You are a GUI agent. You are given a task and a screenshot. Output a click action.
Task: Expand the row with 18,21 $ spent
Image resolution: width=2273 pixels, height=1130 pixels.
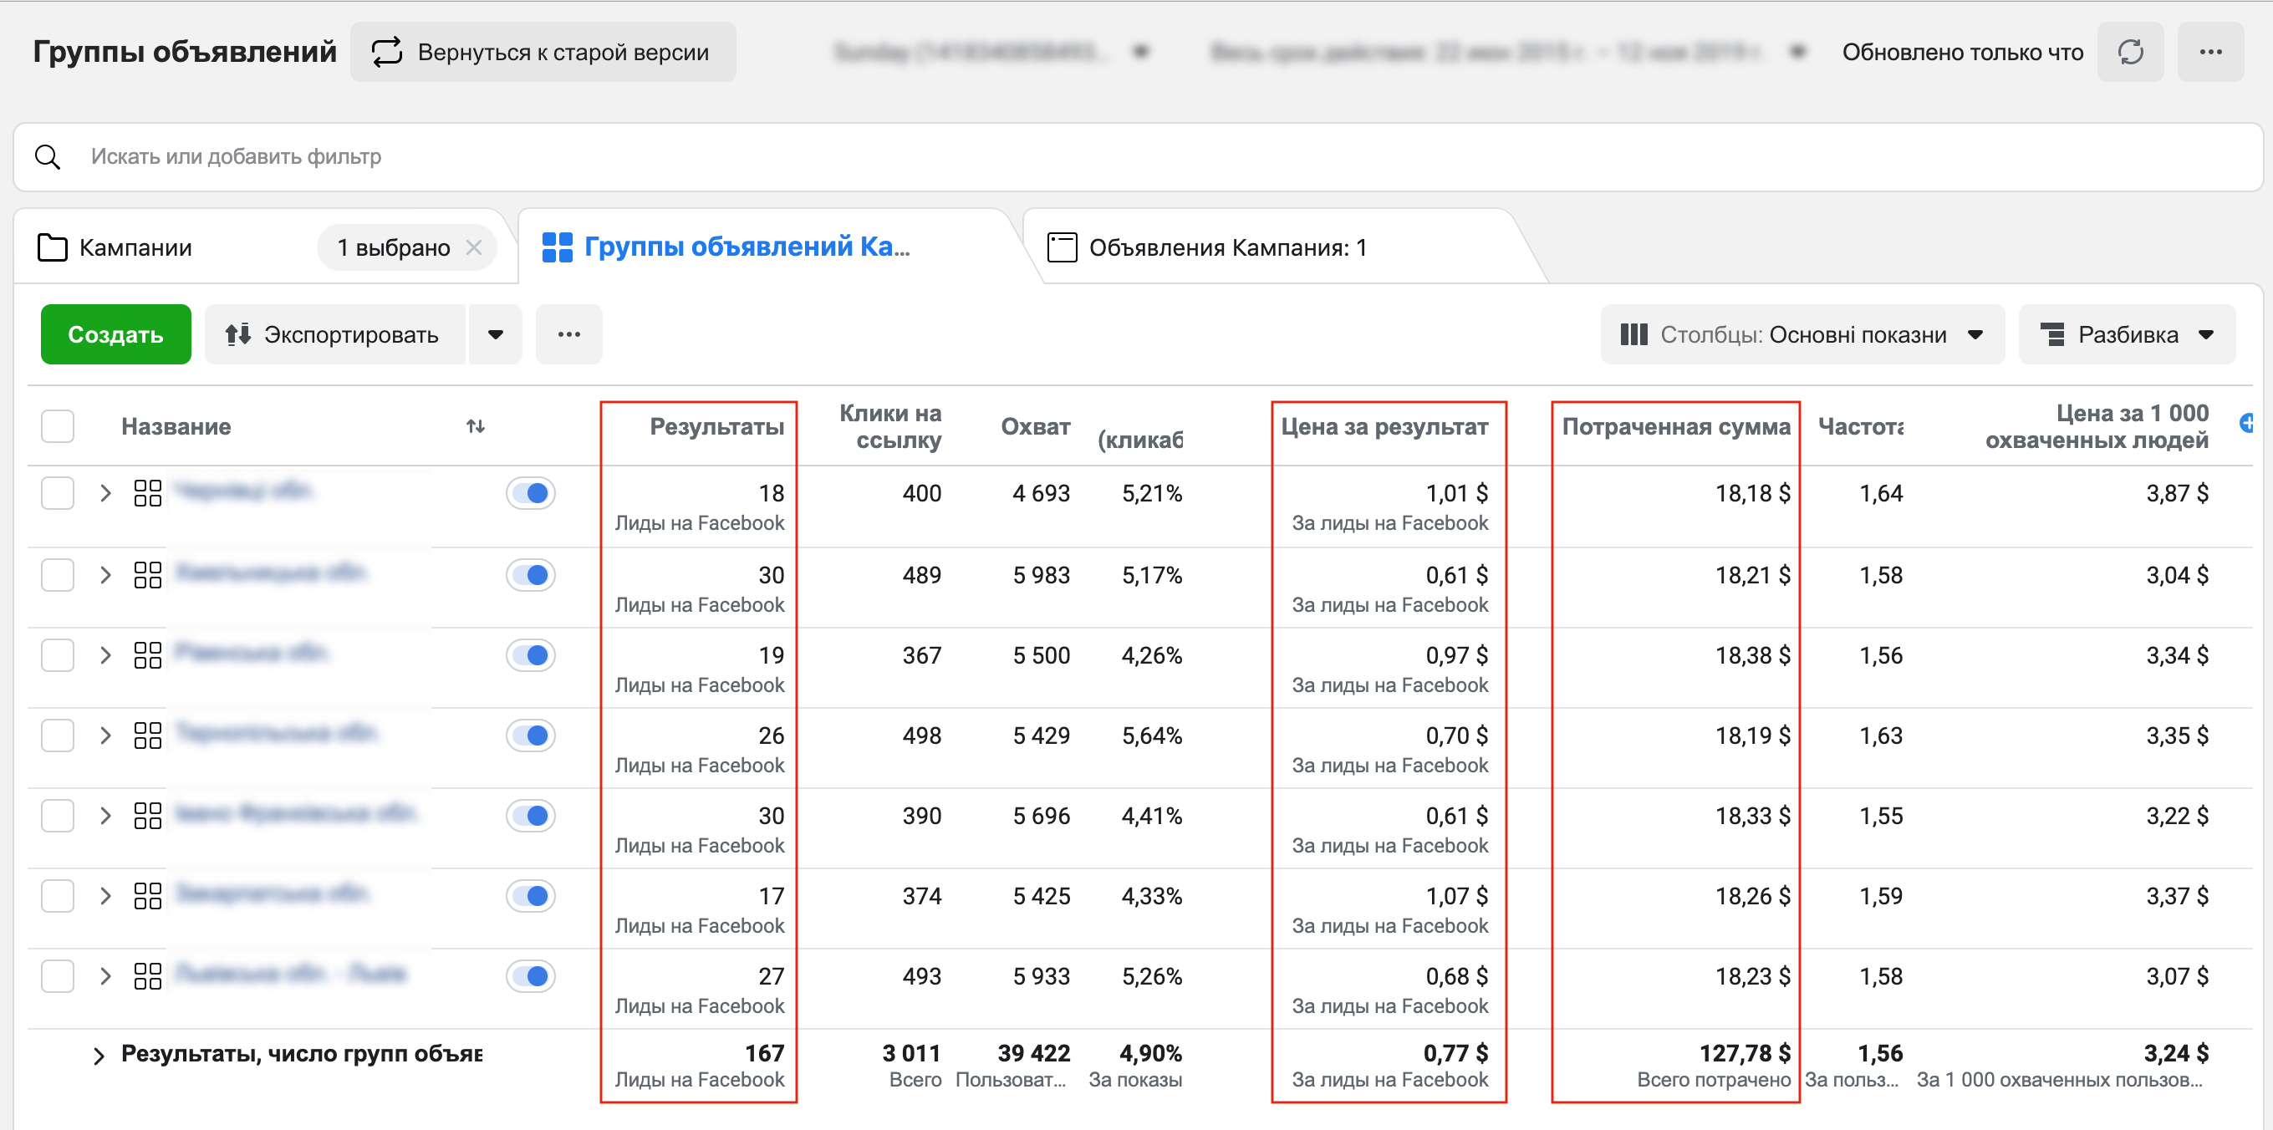coord(105,575)
